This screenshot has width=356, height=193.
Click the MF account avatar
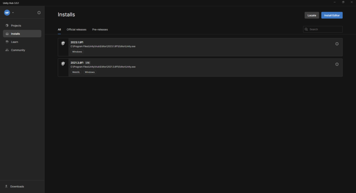coord(7,13)
